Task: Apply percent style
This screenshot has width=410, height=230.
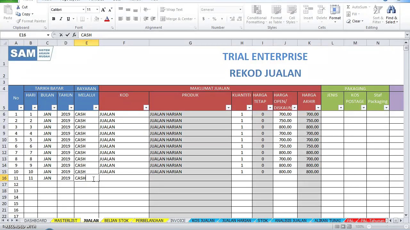Action: click(214, 19)
